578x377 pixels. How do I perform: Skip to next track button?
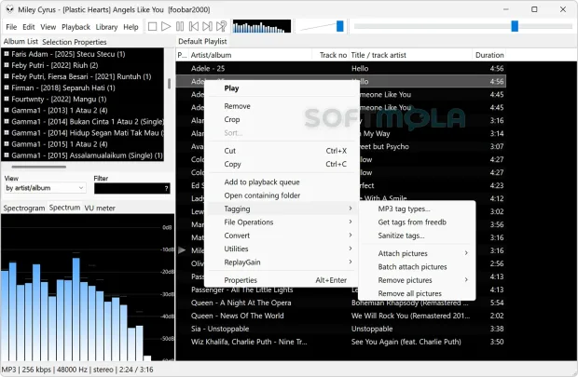click(207, 26)
